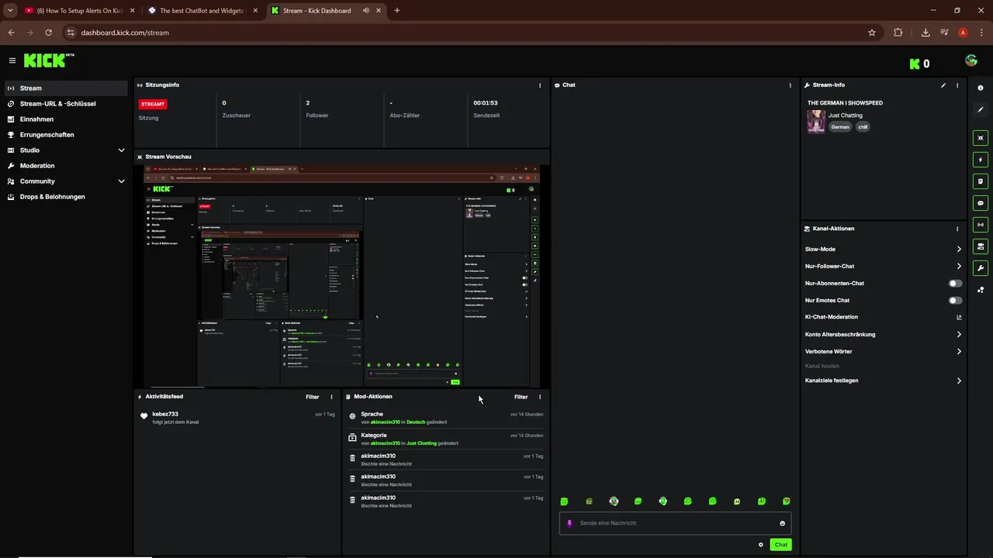Open the user avatar menu top right
Screen dimensions: 993x558
pyautogui.click(x=971, y=60)
